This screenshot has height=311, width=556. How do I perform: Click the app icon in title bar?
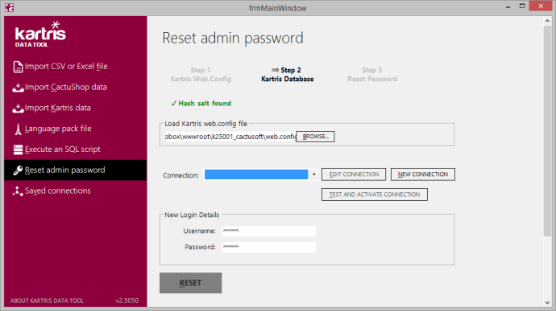click(9, 7)
